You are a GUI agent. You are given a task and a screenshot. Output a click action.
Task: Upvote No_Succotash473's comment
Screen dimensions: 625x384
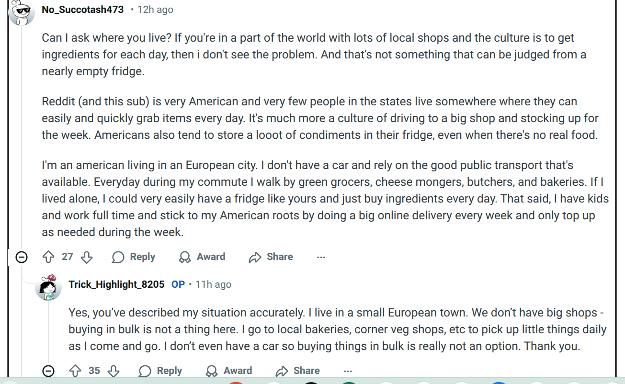click(x=48, y=257)
